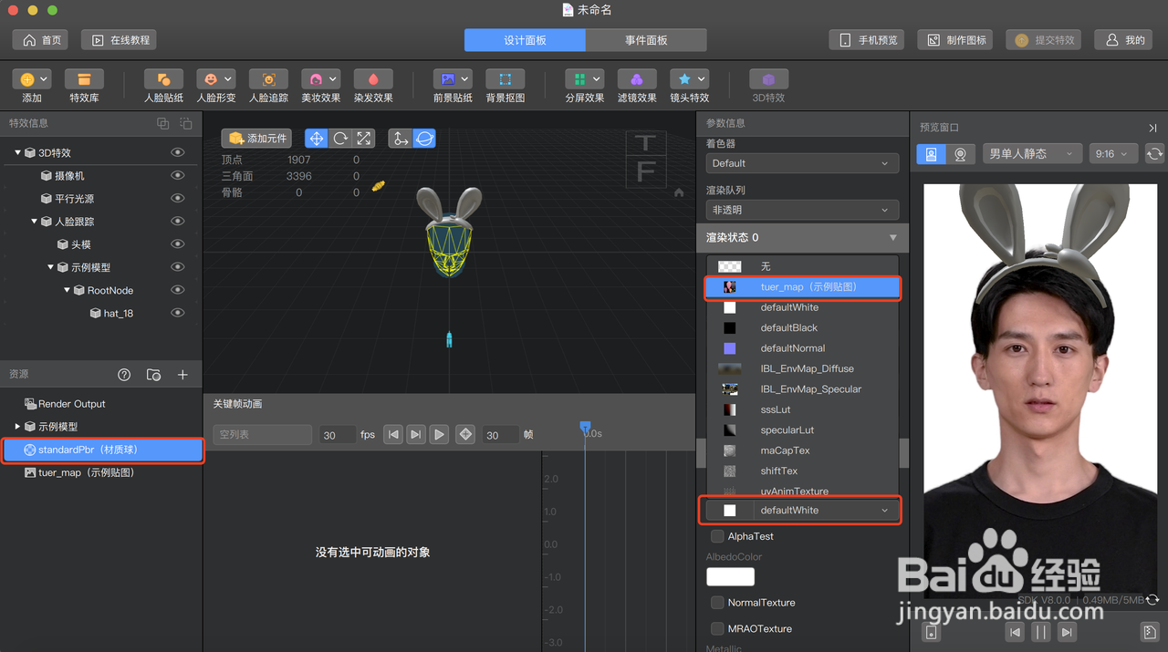Click the 3D特效 toolbar icon

tap(768, 79)
